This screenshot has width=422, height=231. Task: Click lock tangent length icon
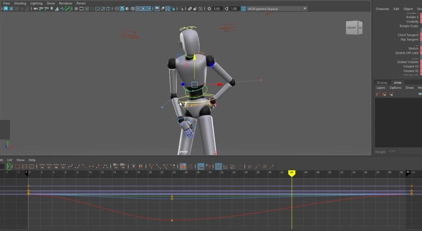pos(173,167)
